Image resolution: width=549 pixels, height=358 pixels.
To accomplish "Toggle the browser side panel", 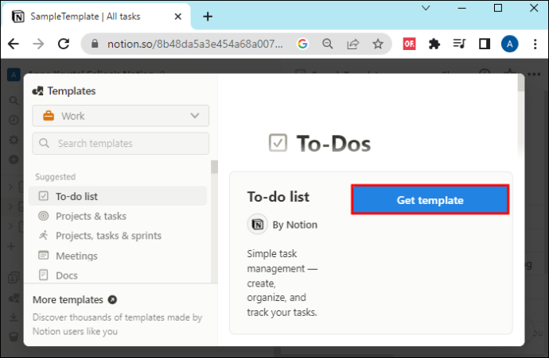I will coord(485,44).
